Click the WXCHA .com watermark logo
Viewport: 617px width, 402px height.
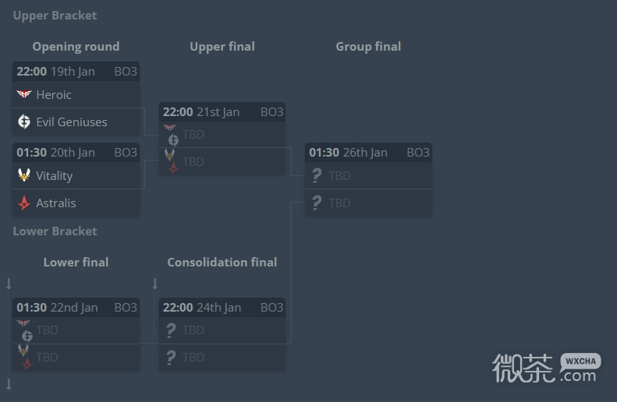546,368
